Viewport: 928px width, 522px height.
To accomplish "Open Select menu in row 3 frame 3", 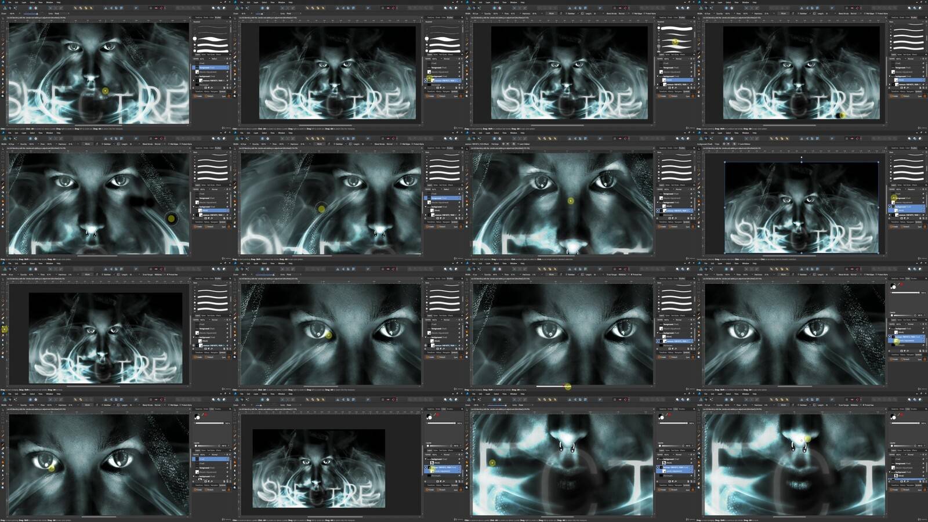I will click(x=496, y=263).
